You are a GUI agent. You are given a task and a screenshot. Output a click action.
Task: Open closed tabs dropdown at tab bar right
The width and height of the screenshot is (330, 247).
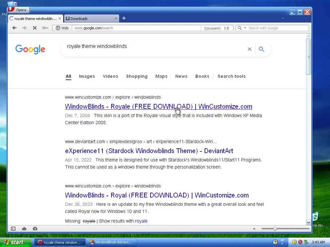point(283,18)
